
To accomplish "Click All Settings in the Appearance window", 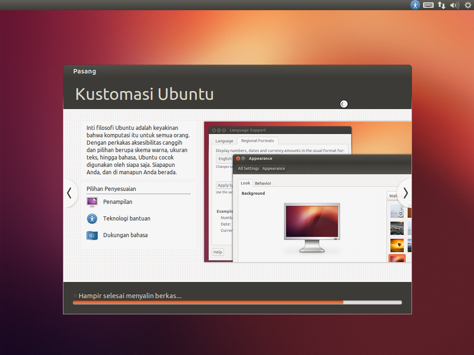I will coord(249,168).
